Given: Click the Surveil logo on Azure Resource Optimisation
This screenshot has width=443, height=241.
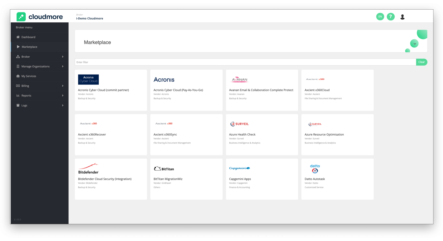Looking at the screenshot, I should [x=315, y=124].
